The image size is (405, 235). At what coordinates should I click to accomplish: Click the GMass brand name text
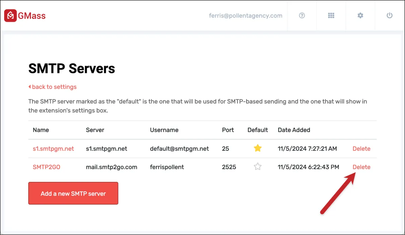[x=32, y=16]
